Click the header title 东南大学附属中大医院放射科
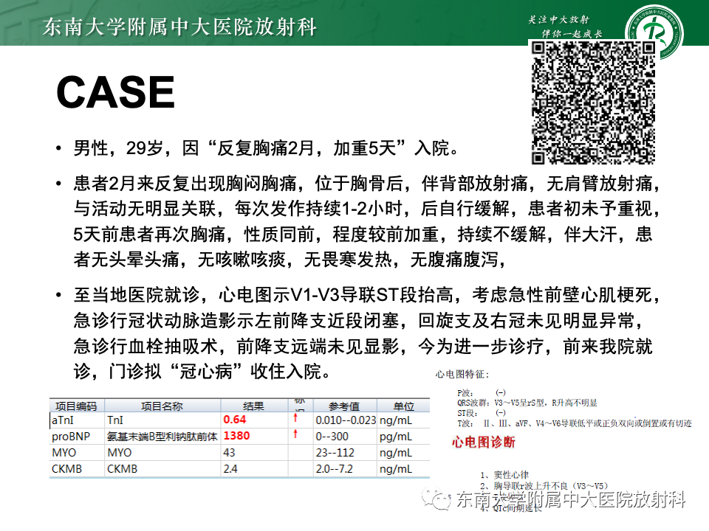 (179, 27)
